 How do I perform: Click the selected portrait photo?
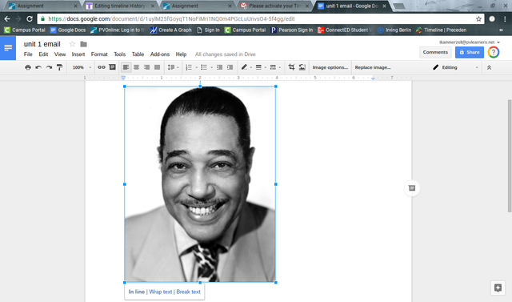pyautogui.click(x=200, y=184)
